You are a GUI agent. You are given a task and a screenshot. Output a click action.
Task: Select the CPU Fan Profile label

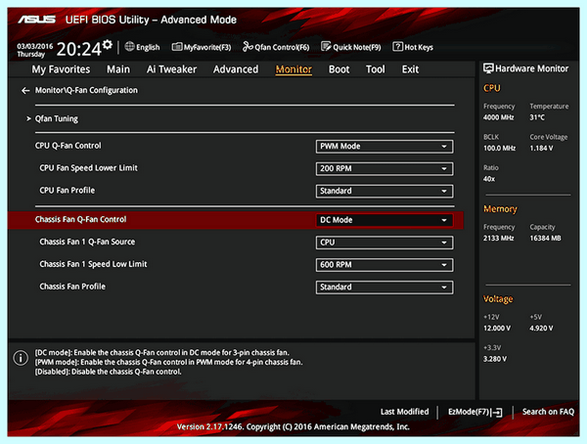click(x=67, y=190)
